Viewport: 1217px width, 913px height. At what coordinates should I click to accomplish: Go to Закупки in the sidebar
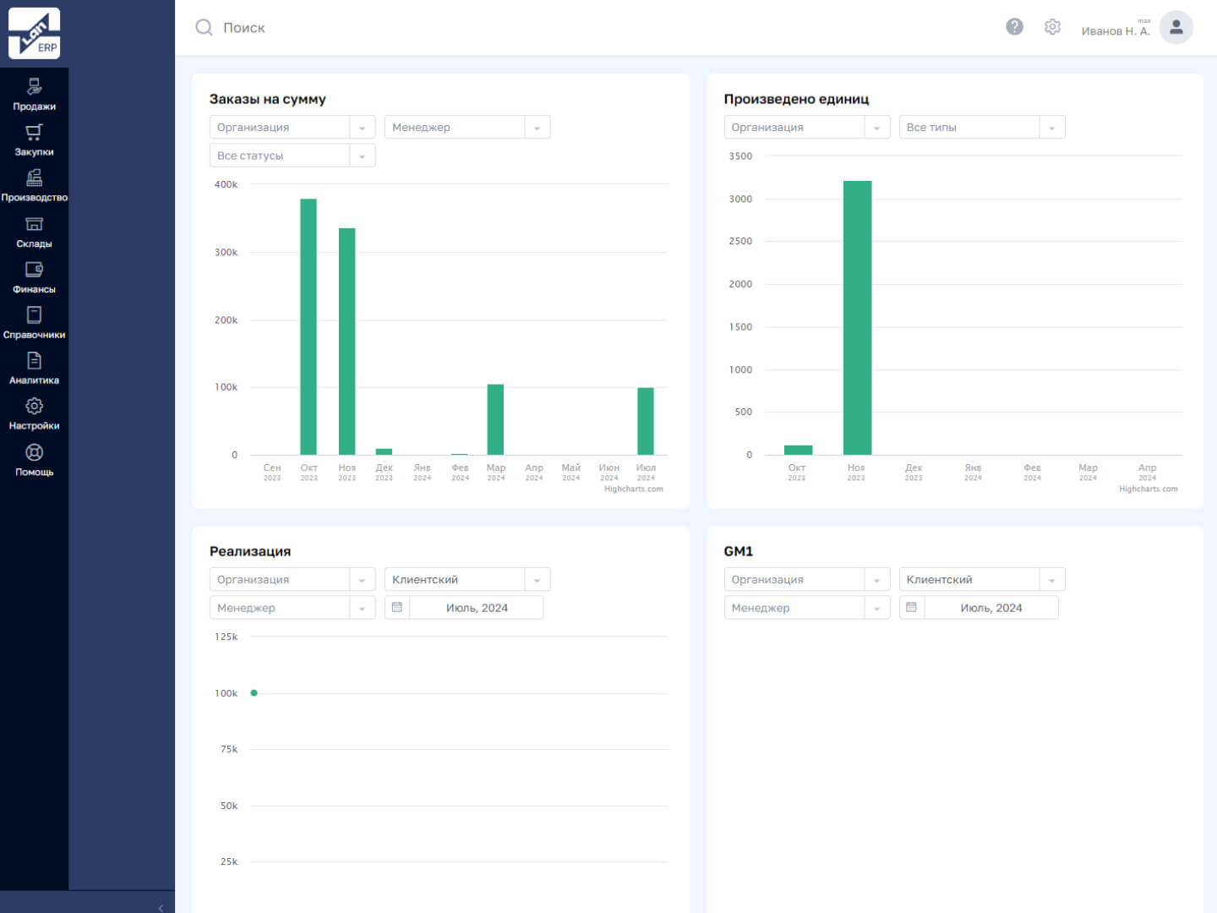34,140
